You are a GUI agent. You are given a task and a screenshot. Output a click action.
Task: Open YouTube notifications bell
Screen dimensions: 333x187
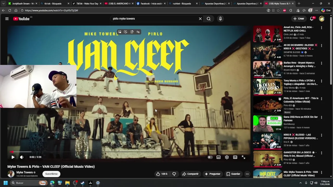312,19
